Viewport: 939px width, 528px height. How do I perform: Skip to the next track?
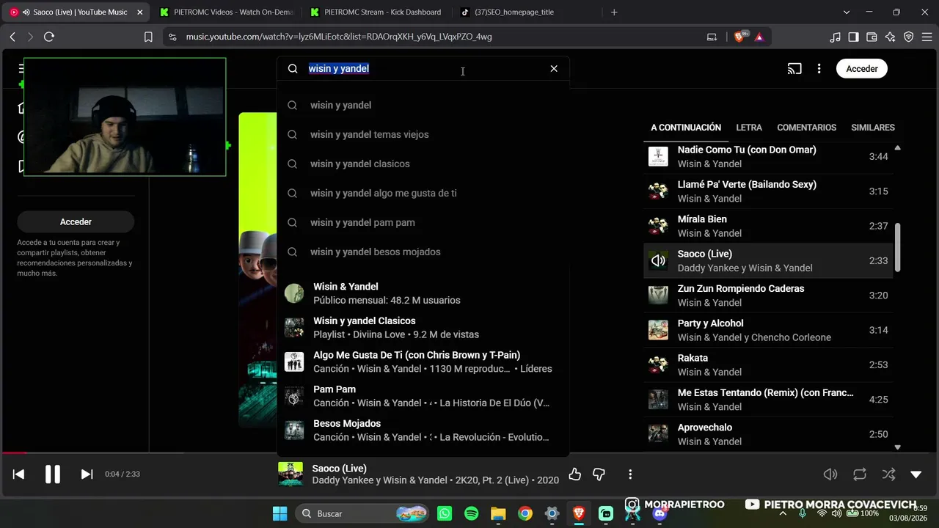coord(87,474)
